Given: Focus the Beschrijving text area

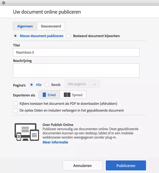Looking at the screenshot, I should [x=76, y=71].
